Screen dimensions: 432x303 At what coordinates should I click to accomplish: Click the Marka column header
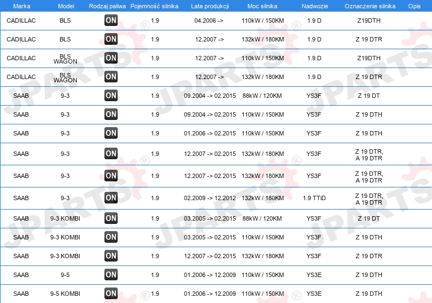[22, 6]
